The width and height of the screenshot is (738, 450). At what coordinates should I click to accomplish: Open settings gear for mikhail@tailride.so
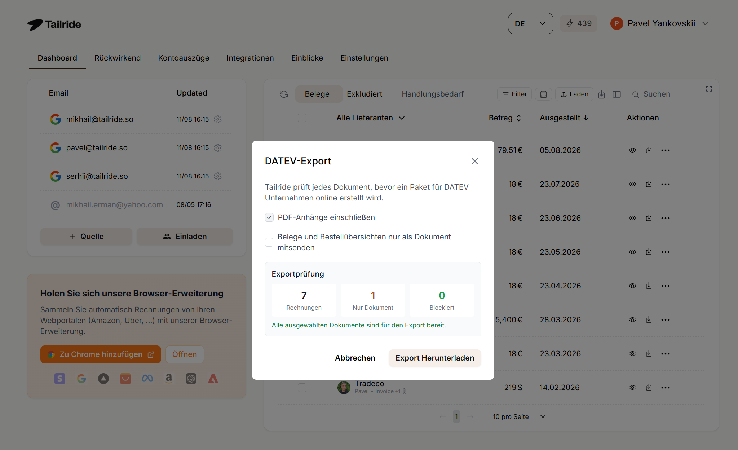coord(218,119)
